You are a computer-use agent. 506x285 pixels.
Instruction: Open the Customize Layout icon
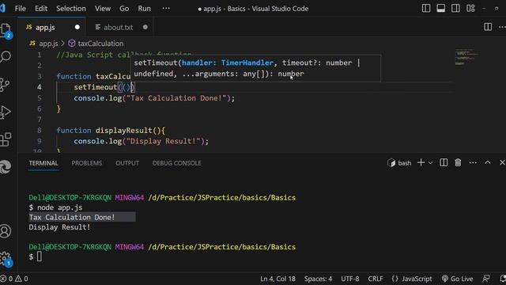[470, 9]
